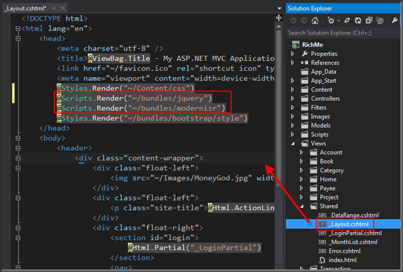Collapse the content-wrapper div outlining box
This screenshot has width=403, height=272.
pyautogui.click(x=18, y=158)
